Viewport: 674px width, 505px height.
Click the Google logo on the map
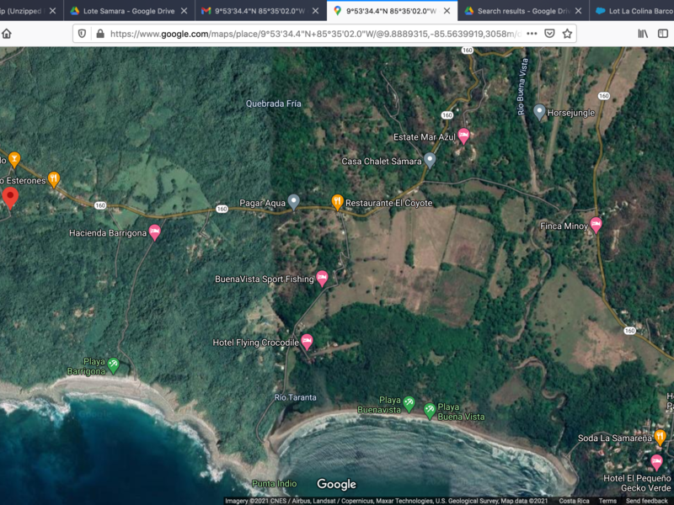[x=336, y=485]
